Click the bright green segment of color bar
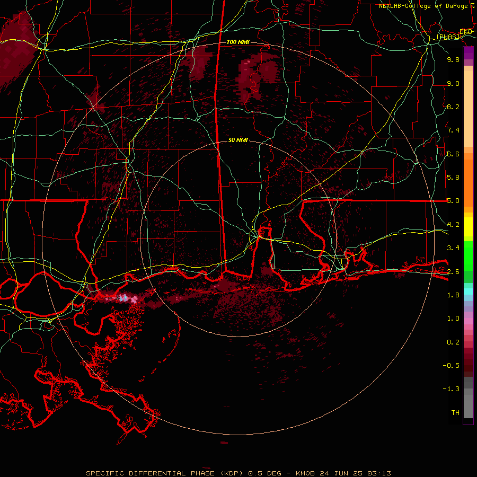The height and width of the screenshot is (477, 477). pyautogui.click(x=468, y=255)
